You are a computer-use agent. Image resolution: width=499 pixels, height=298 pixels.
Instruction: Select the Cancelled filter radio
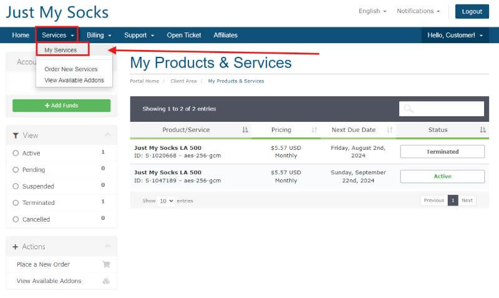pos(16,219)
